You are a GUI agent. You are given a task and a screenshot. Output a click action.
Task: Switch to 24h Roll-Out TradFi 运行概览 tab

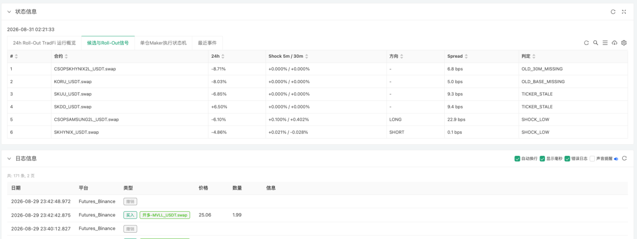(44, 43)
